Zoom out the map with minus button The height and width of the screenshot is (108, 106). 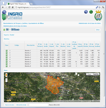coord(6,81)
